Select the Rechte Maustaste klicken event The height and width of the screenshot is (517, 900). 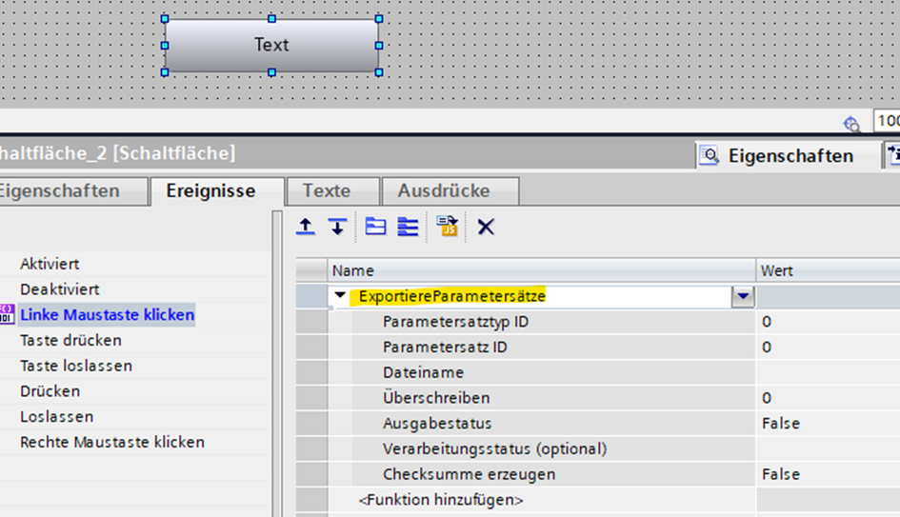click(x=112, y=442)
